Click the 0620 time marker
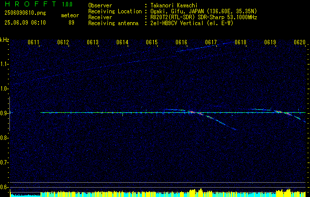 [300, 42]
